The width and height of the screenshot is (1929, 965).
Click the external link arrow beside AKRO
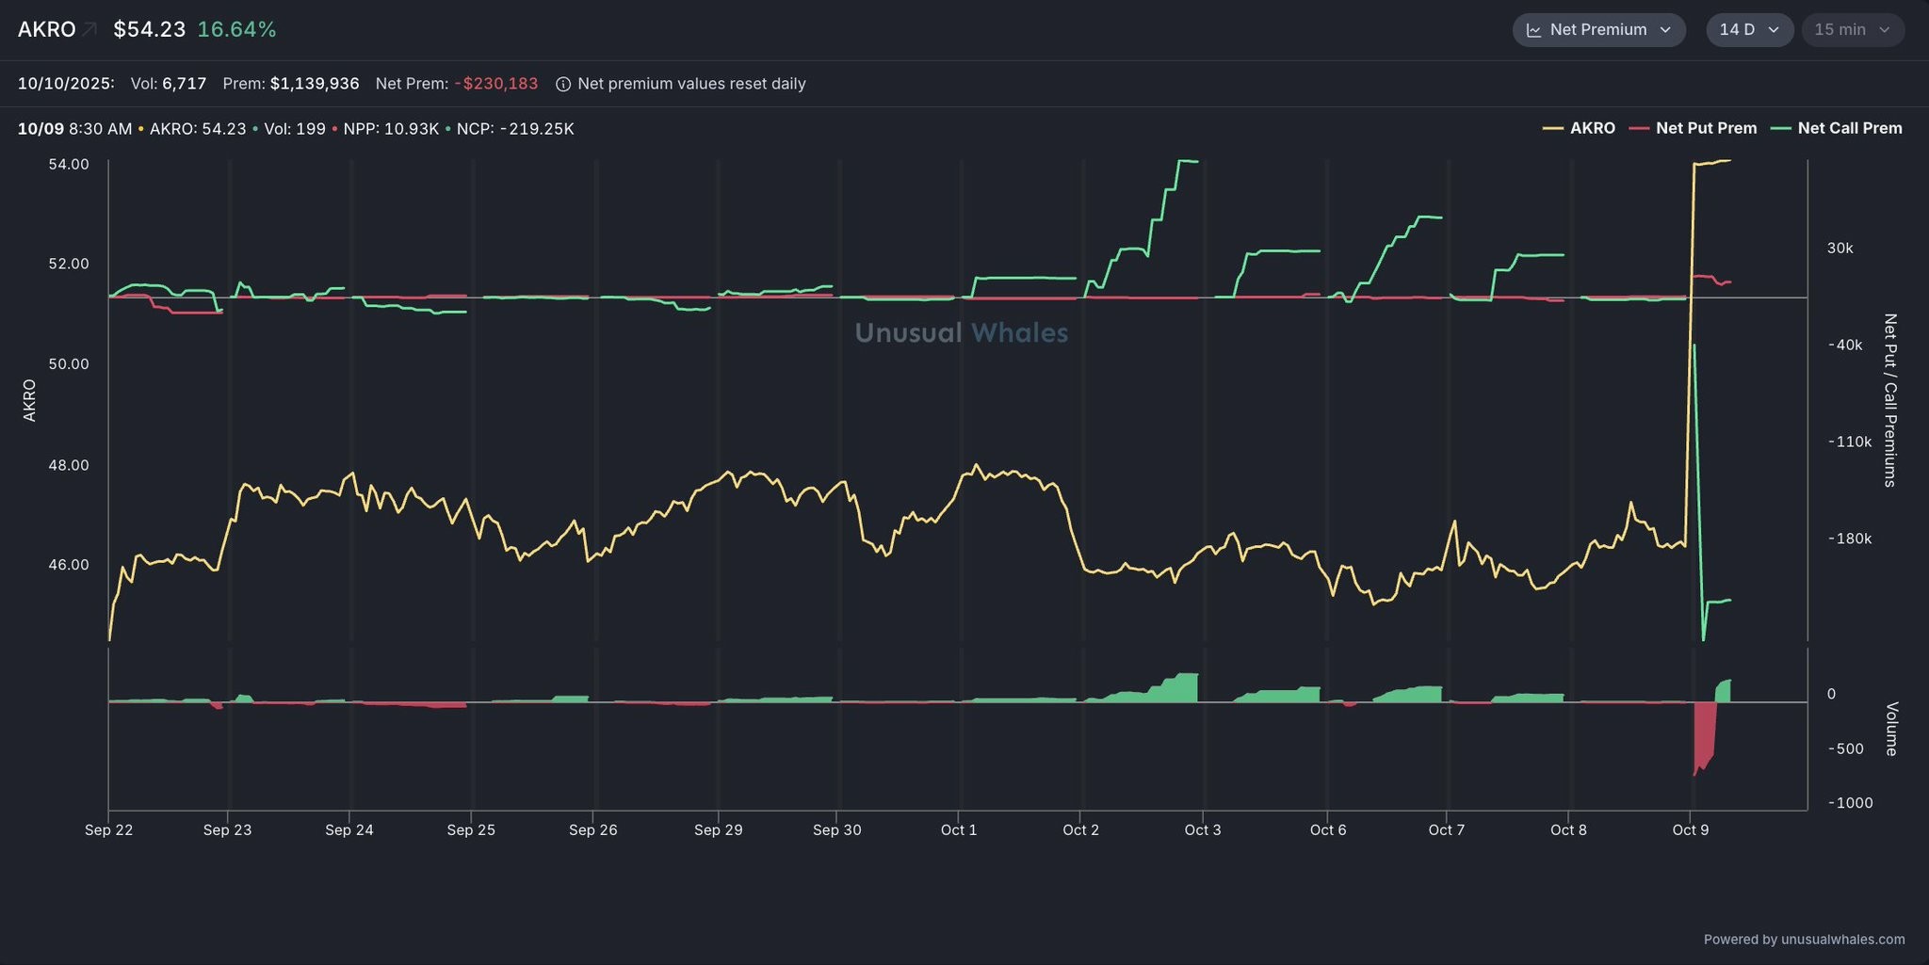tap(89, 30)
